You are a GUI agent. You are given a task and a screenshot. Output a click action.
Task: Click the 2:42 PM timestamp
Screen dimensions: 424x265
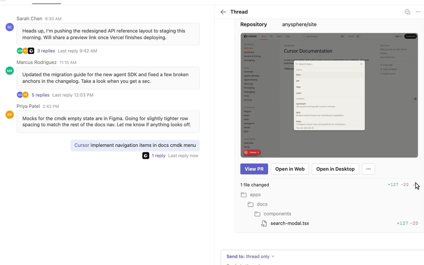pos(51,106)
